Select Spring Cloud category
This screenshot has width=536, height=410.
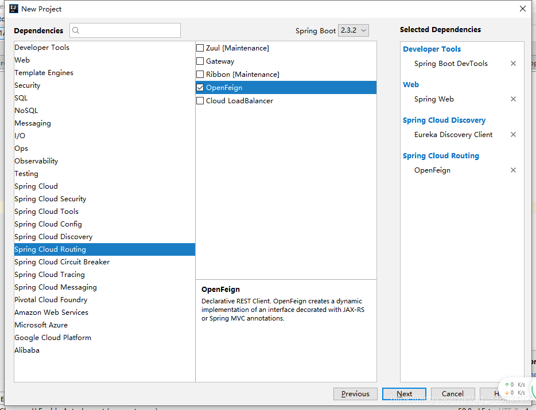tap(104, 186)
